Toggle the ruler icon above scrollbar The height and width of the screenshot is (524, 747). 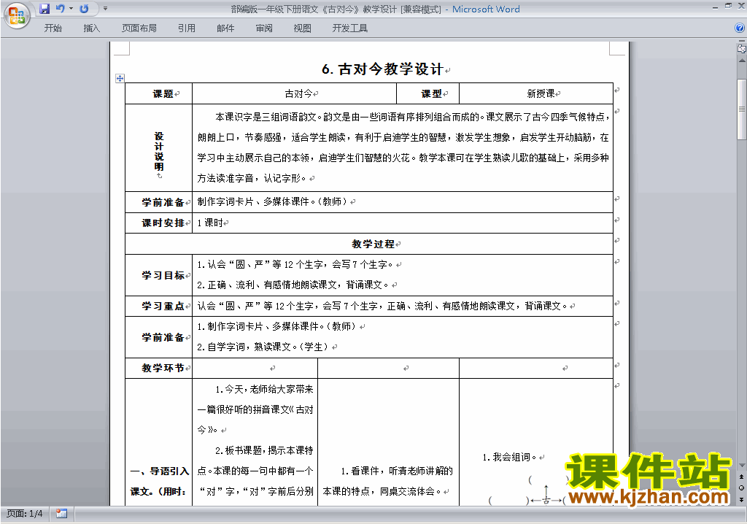[741, 48]
